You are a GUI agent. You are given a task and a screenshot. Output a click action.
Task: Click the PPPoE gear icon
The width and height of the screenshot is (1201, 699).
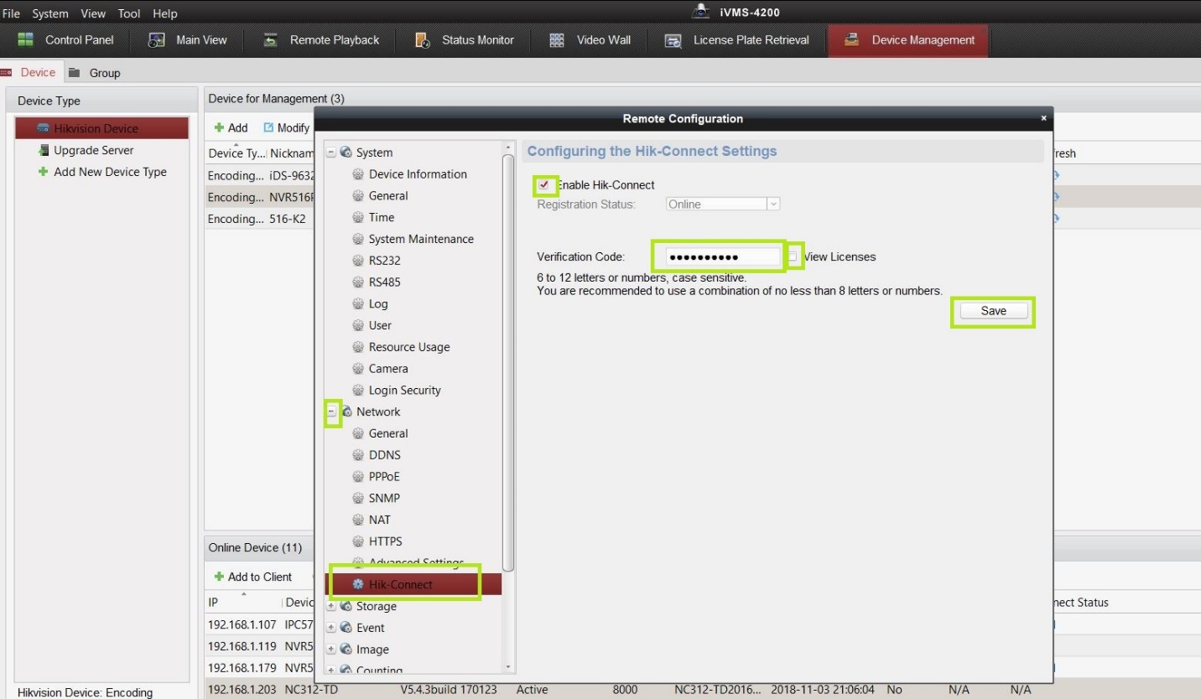[x=358, y=477]
